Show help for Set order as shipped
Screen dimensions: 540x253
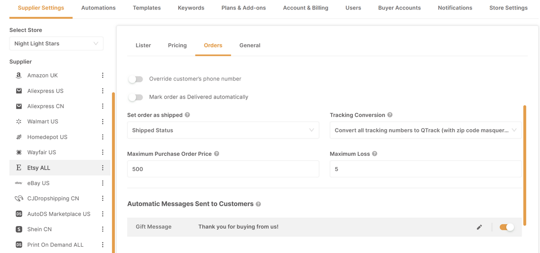point(187,115)
